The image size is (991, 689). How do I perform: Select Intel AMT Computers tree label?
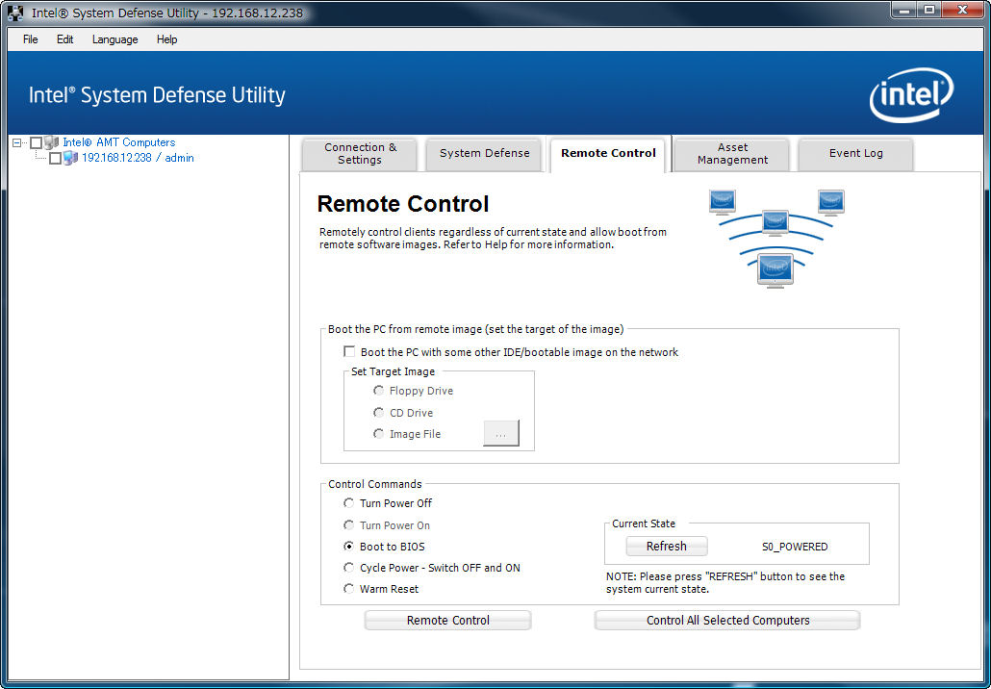point(118,142)
